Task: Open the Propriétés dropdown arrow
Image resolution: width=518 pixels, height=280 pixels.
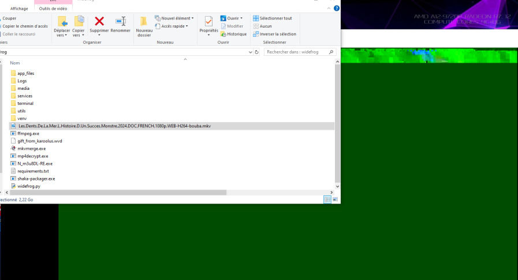Action: 208,35
